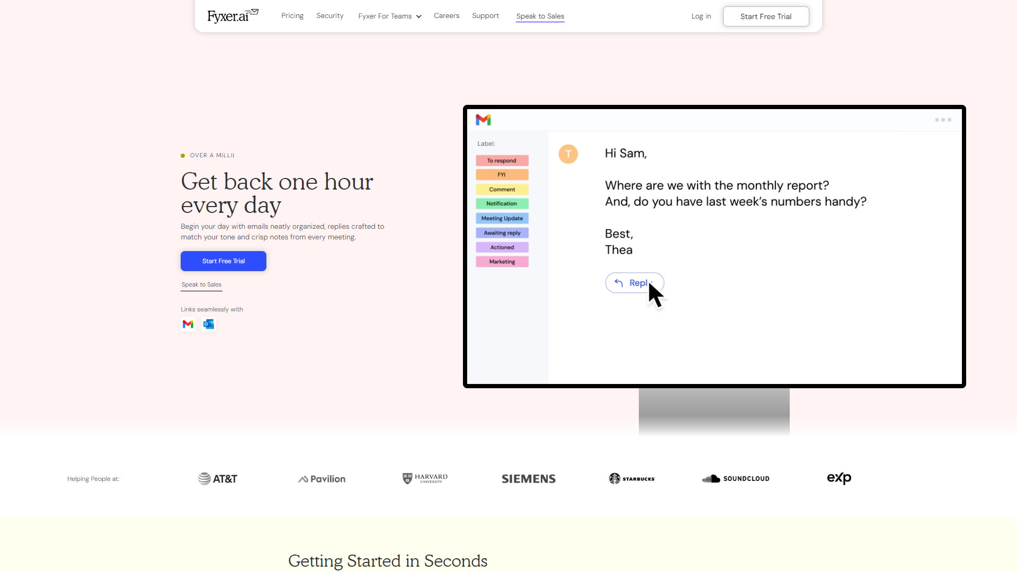Click the Starbucks logo
Viewport: 1017px width, 572px height.
point(631,479)
